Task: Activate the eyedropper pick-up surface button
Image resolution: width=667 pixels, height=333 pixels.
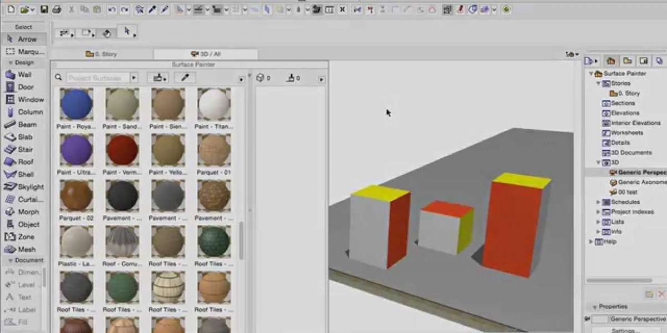Action: click(185, 78)
